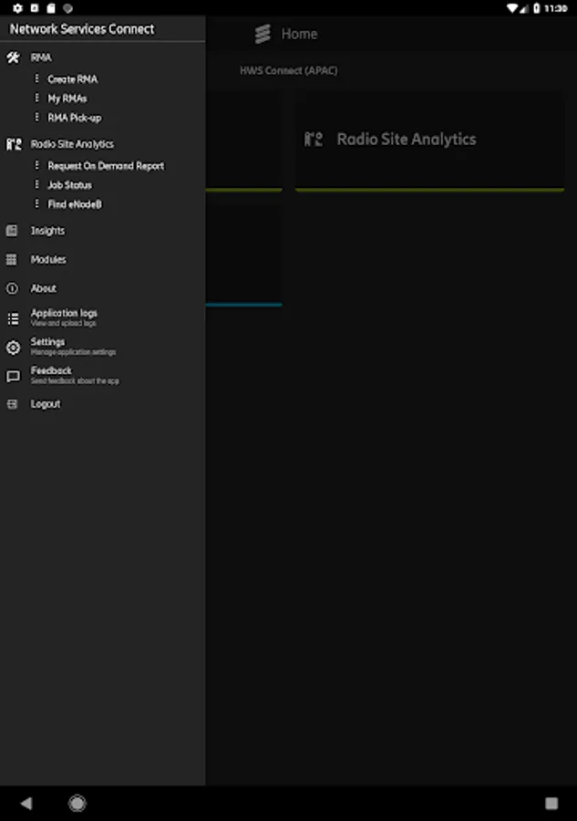The height and width of the screenshot is (821, 577).
Task: Click the Home title text
Action: pos(299,34)
